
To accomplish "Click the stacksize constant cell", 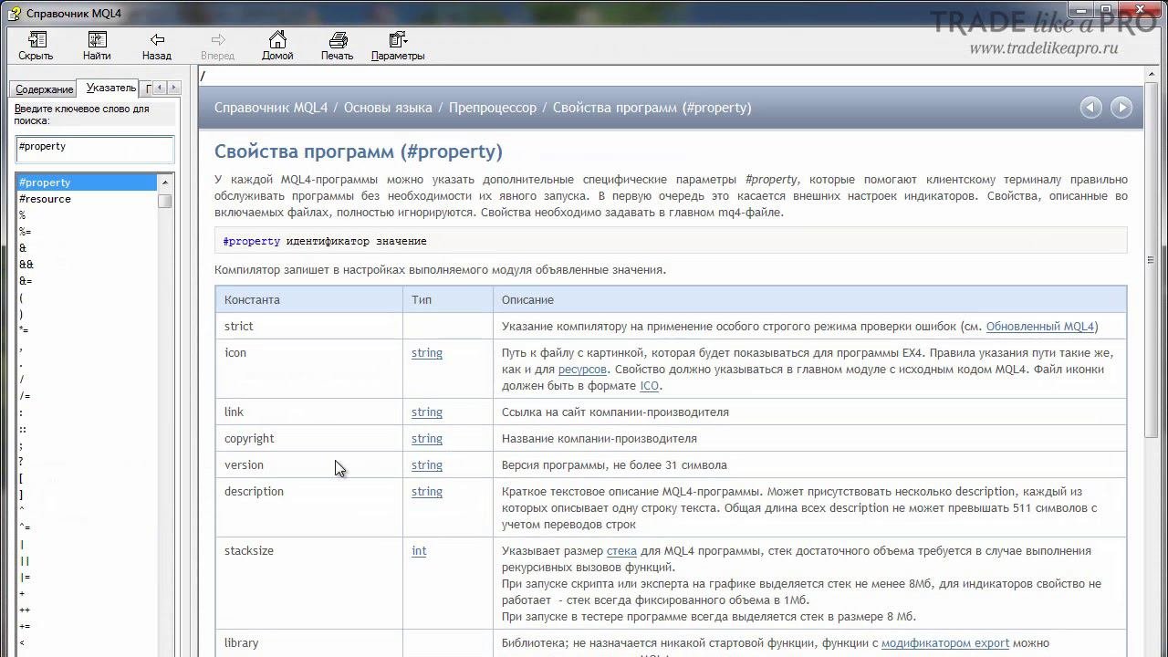I will [x=309, y=584].
